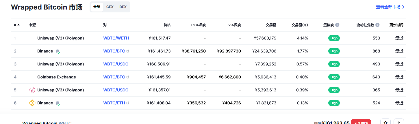
Task: Open WBTC/USDC pair link in row 3
Action: [x=116, y=64]
